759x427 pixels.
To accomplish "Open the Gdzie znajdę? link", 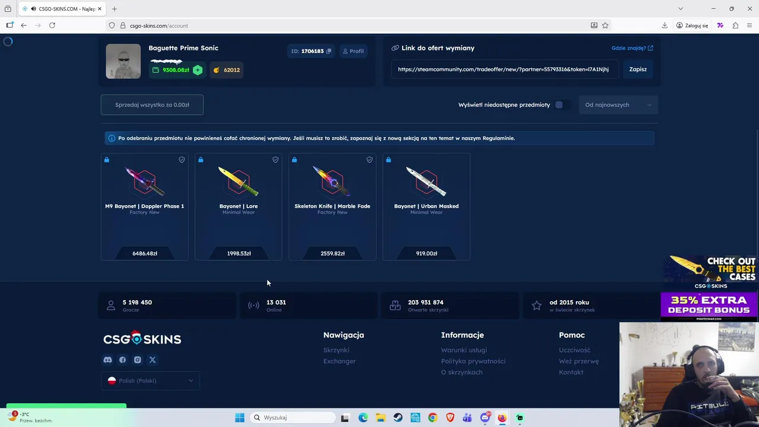I will coord(632,48).
